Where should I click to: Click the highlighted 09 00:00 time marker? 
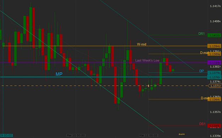pos(6,136)
